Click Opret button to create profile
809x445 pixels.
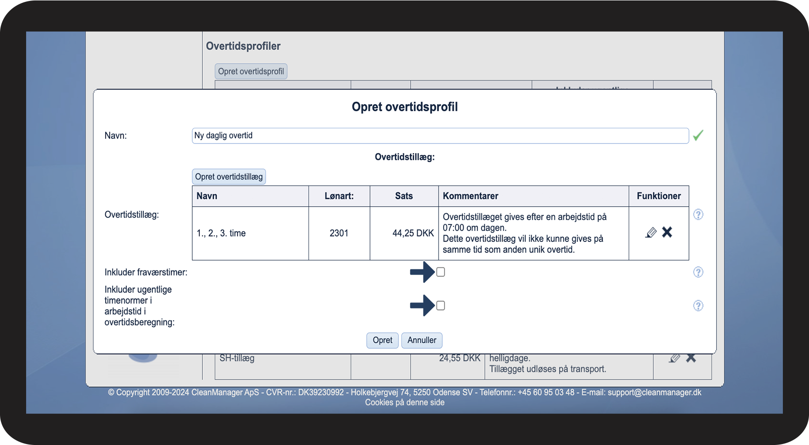(x=382, y=341)
